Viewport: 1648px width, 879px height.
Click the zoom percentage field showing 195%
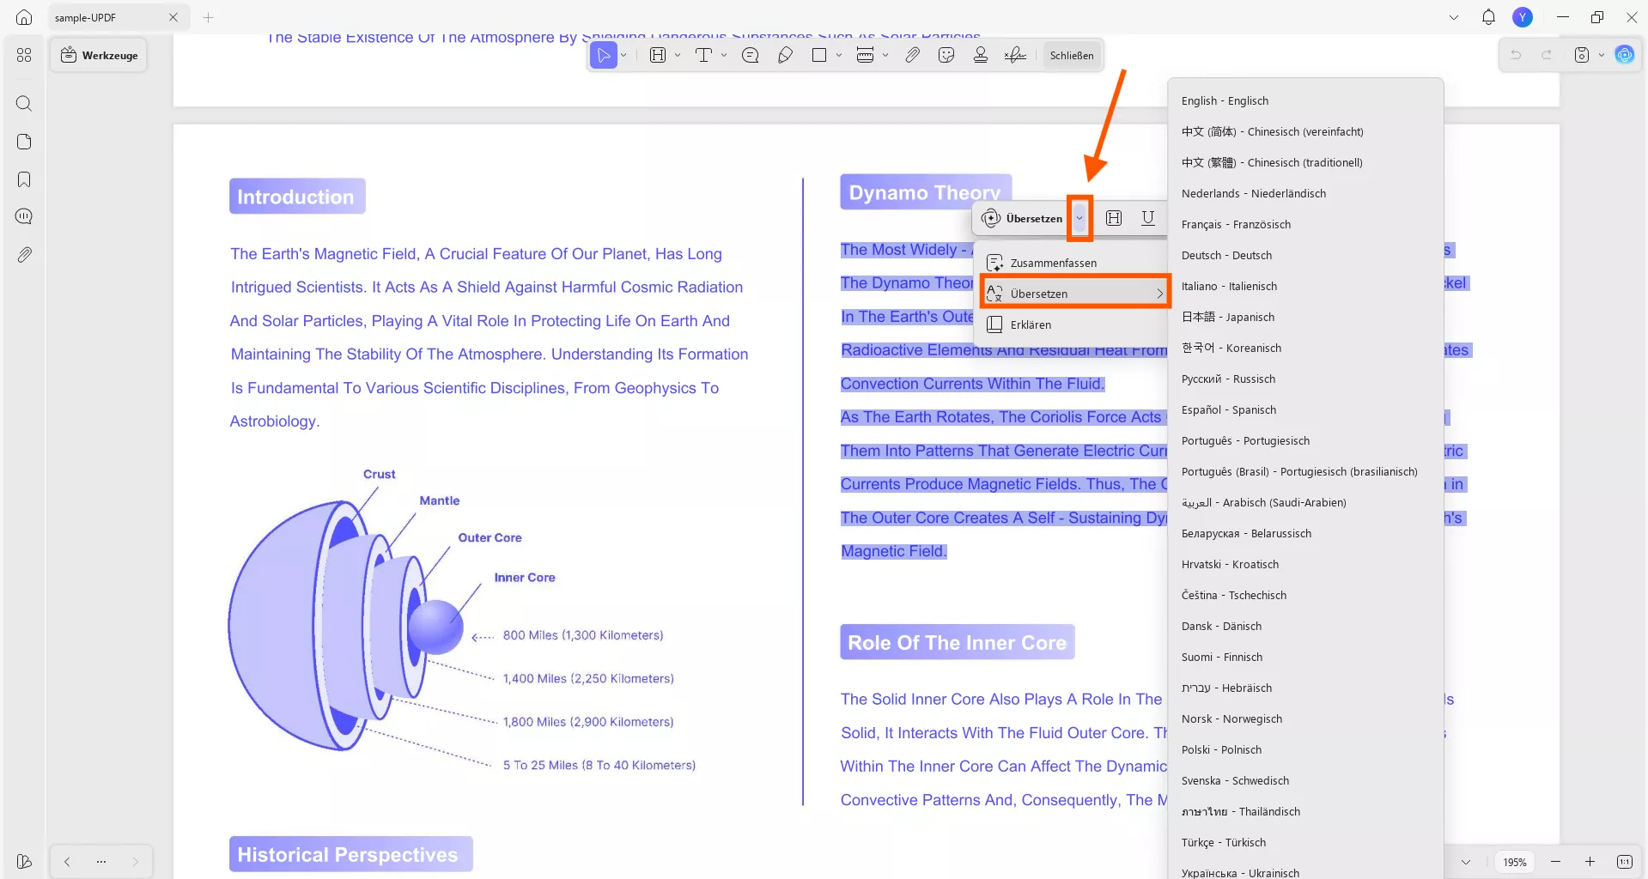(x=1515, y=862)
